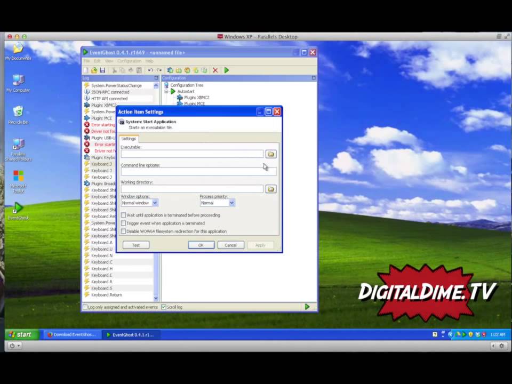
Task: Open Recycle Bin desktop icon
Action: tap(18, 115)
